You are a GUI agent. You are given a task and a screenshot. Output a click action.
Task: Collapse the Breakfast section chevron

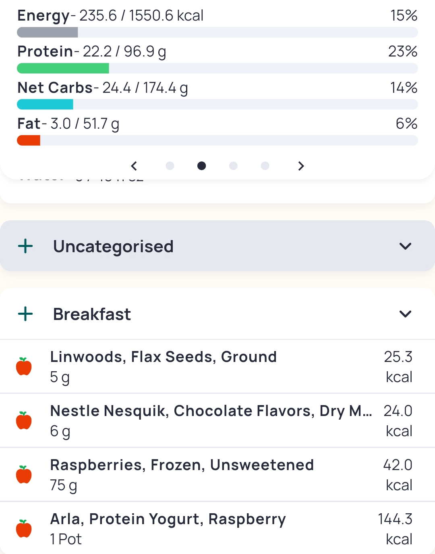405,314
